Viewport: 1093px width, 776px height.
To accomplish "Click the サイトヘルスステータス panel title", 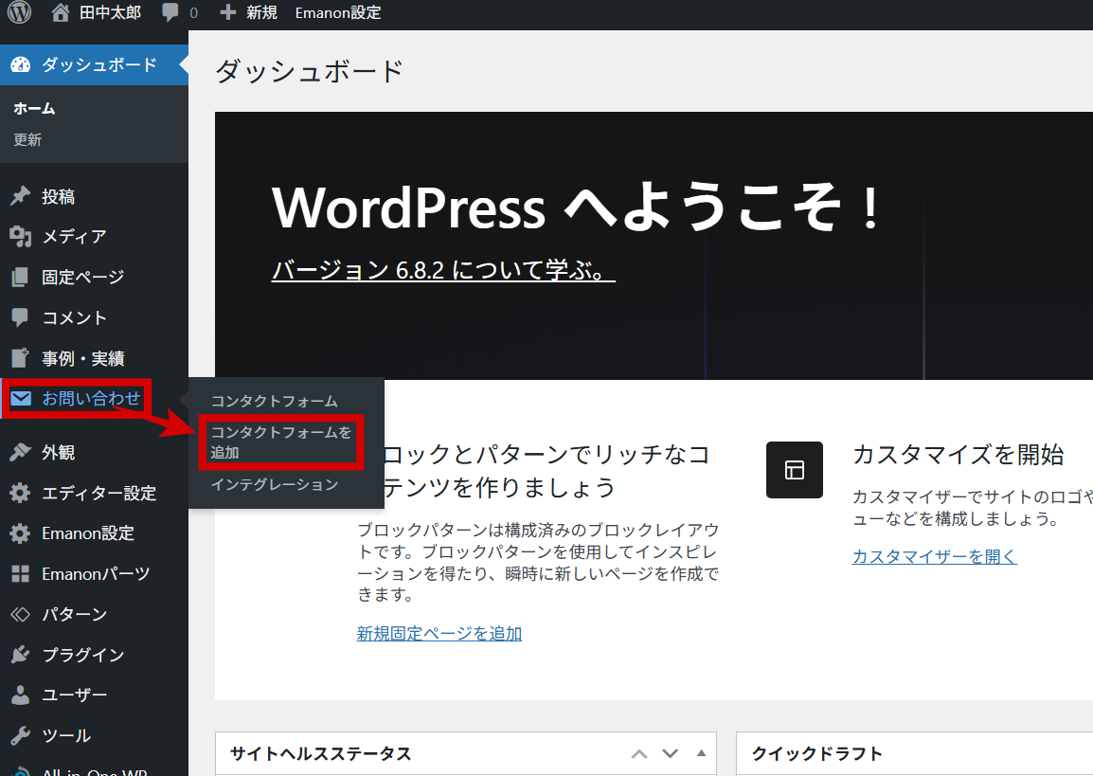I will coord(321,753).
